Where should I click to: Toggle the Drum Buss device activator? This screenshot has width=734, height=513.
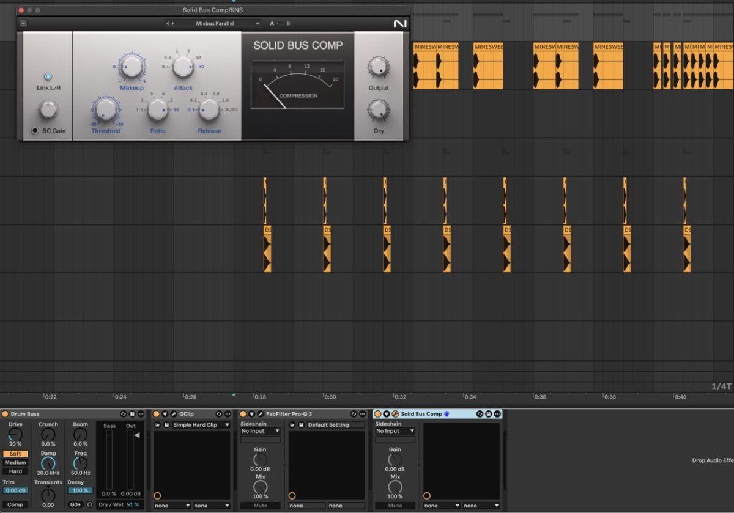pyautogui.click(x=6, y=414)
